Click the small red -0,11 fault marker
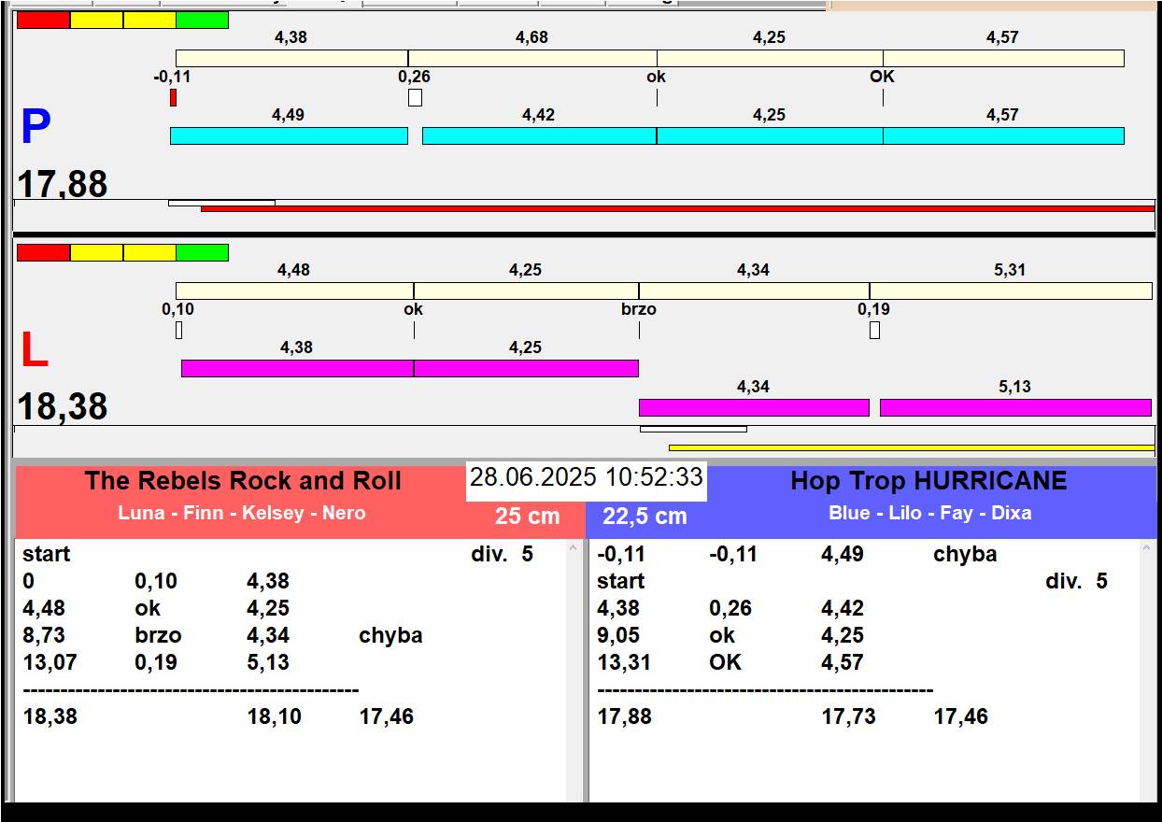Screen dimensions: 1162x822 174,97
